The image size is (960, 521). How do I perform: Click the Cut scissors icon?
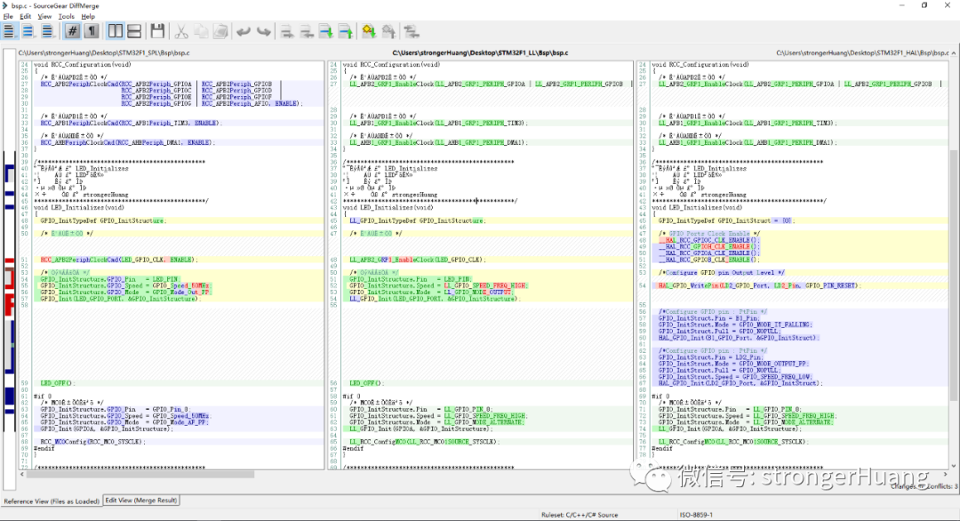pos(181,31)
